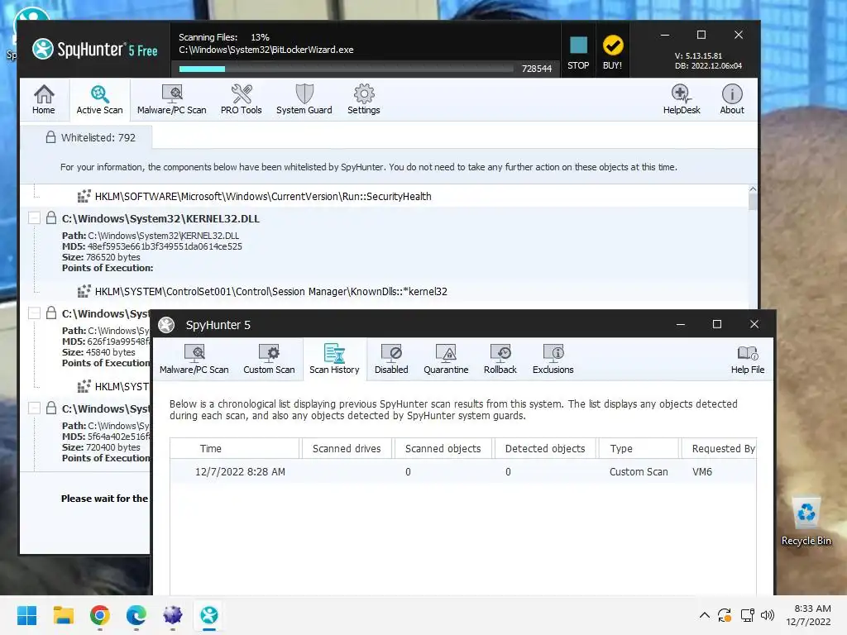Click the BUY! button
The width and height of the screenshot is (847, 635).
613,52
